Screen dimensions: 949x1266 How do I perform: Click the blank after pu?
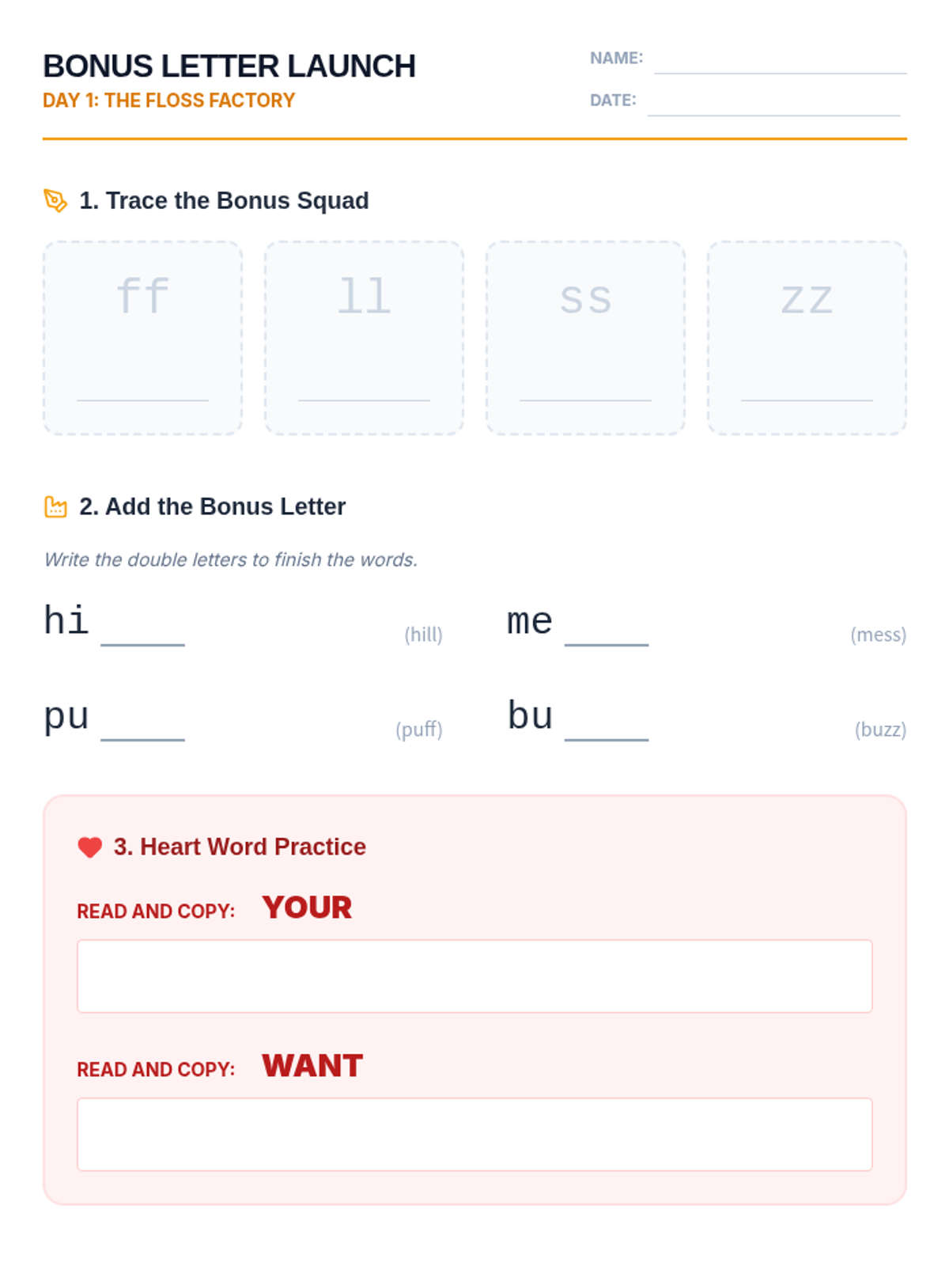[142, 725]
